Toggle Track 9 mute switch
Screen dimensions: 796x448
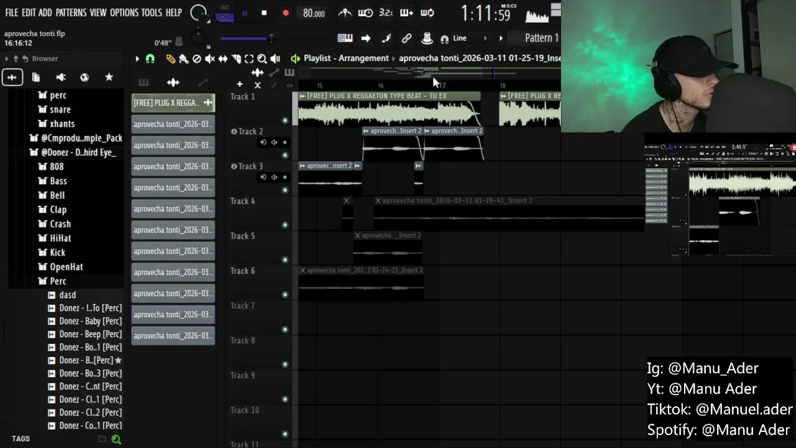(x=285, y=399)
